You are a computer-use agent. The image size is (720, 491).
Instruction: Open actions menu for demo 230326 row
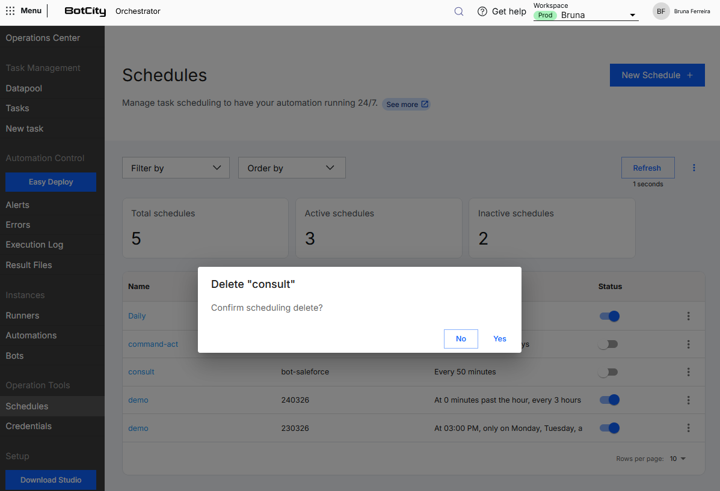tap(688, 428)
